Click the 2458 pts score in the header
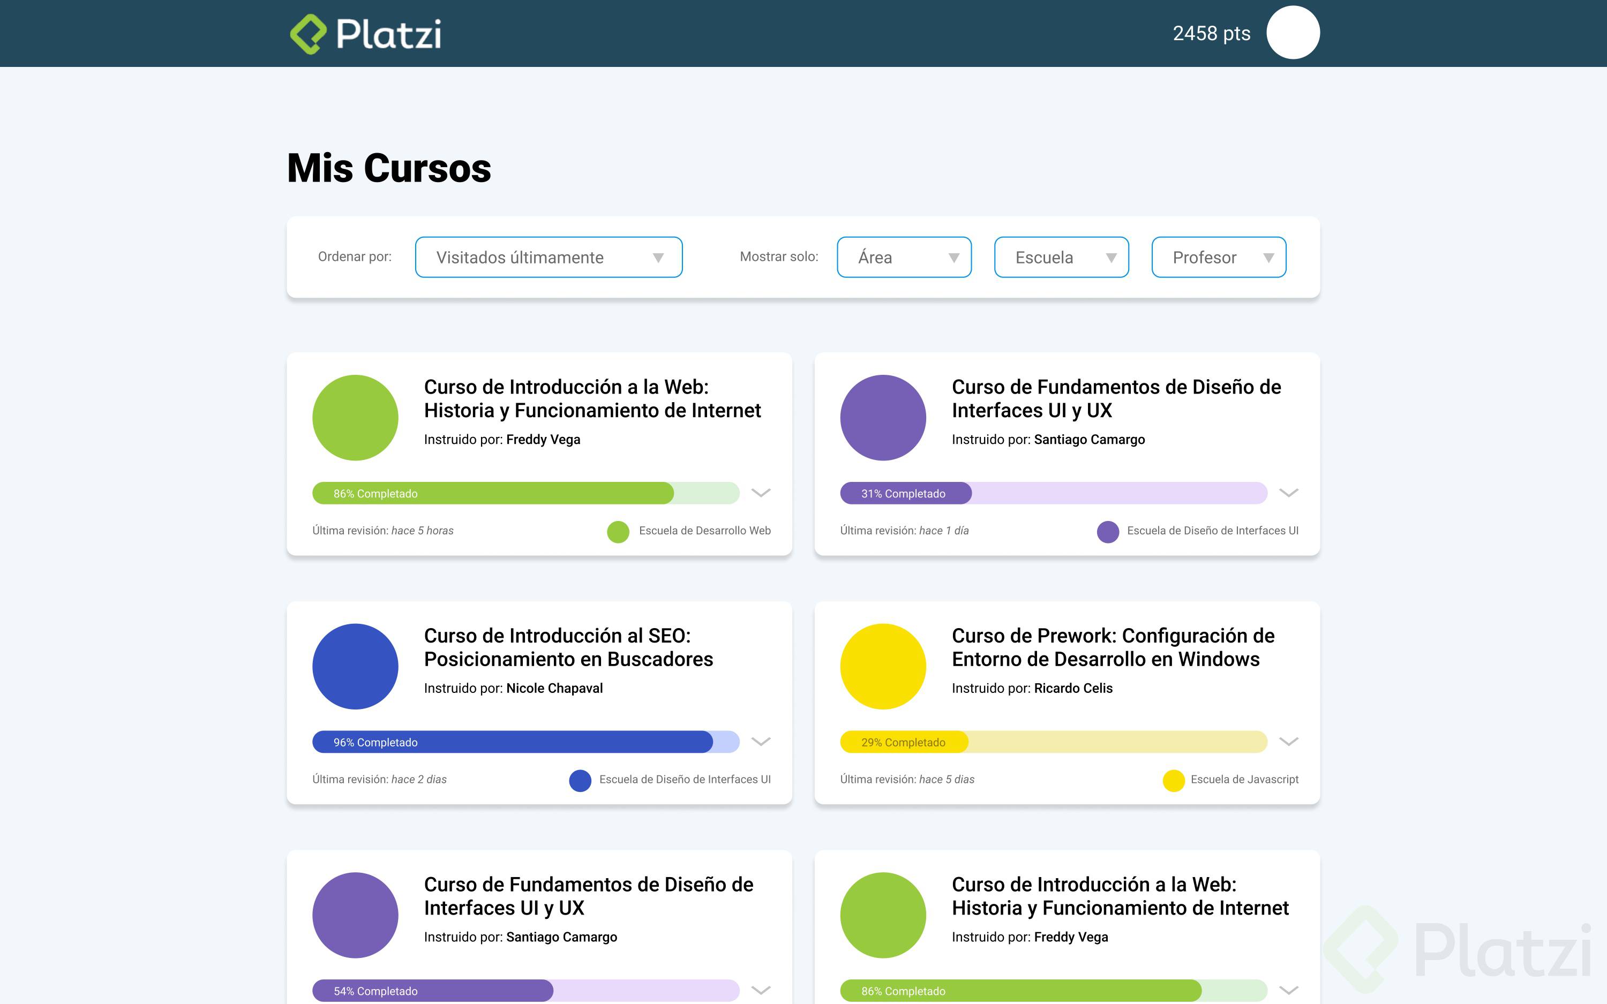This screenshot has width=1607, height=1004. [x=1211, y=33]
